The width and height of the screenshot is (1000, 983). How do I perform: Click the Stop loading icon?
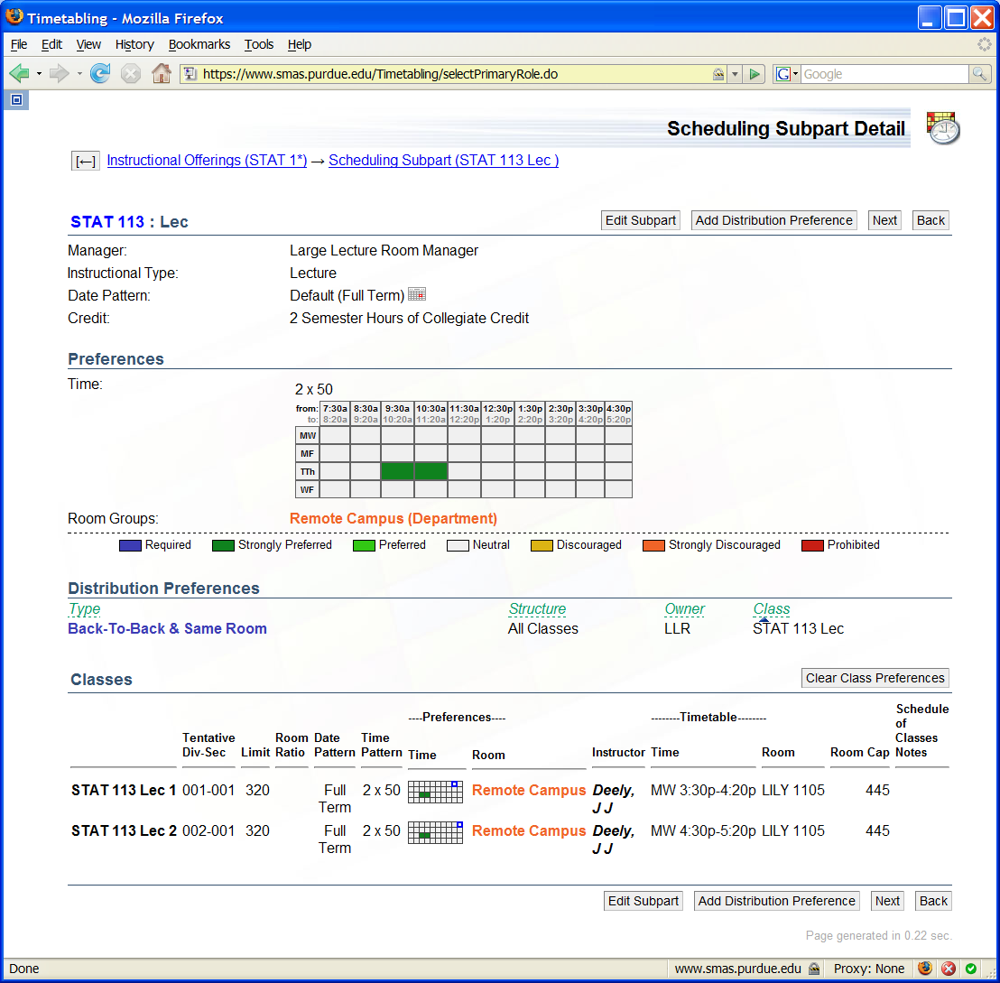coord(131,74)
